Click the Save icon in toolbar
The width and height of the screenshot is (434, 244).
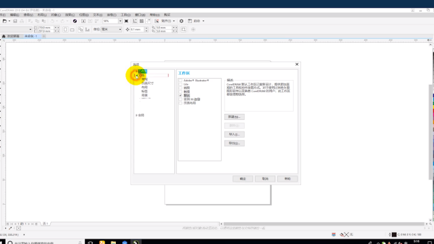pyautogui.click(x=15, y=21)
